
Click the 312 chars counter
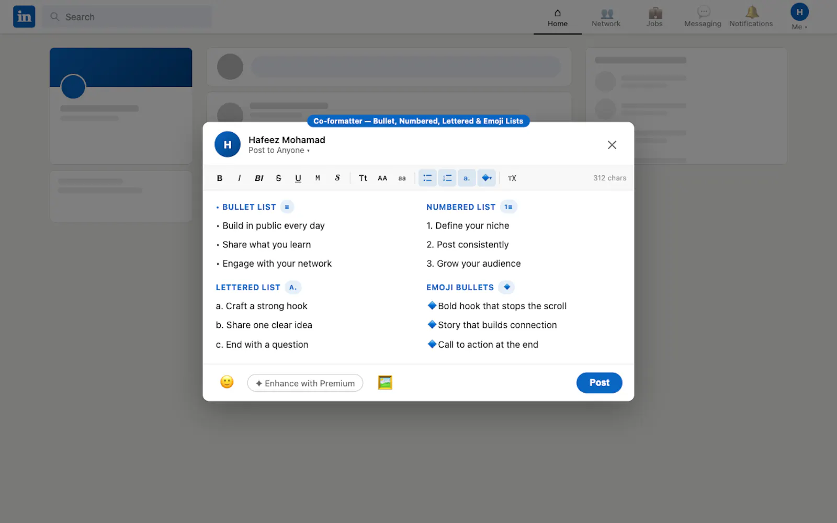pos(609,178)
